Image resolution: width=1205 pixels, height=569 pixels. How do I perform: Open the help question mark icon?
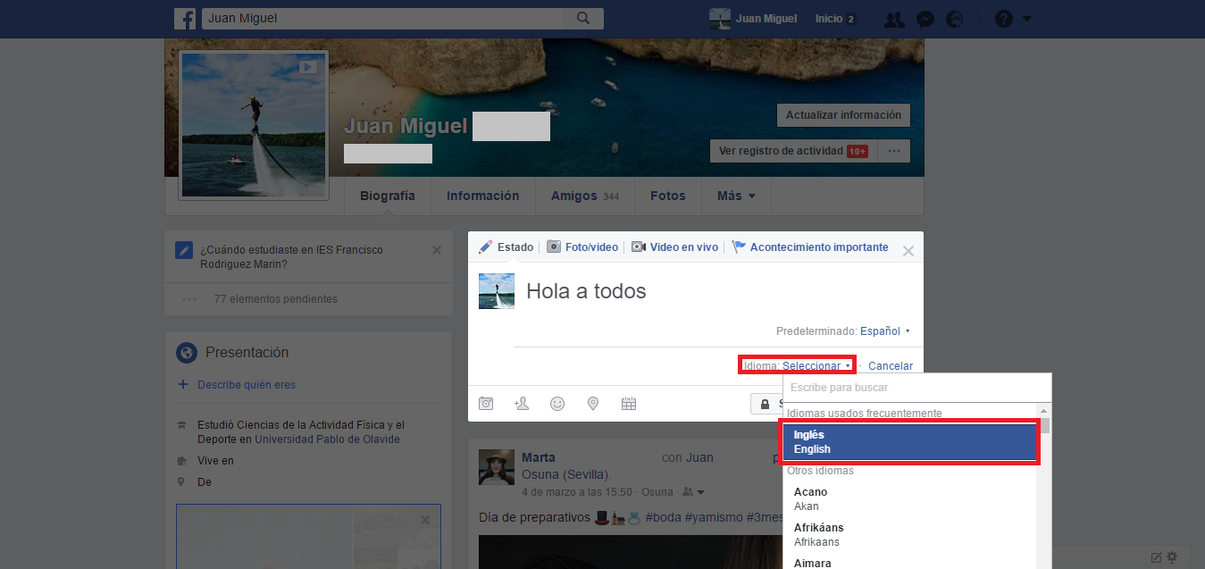click(1004, 19)
